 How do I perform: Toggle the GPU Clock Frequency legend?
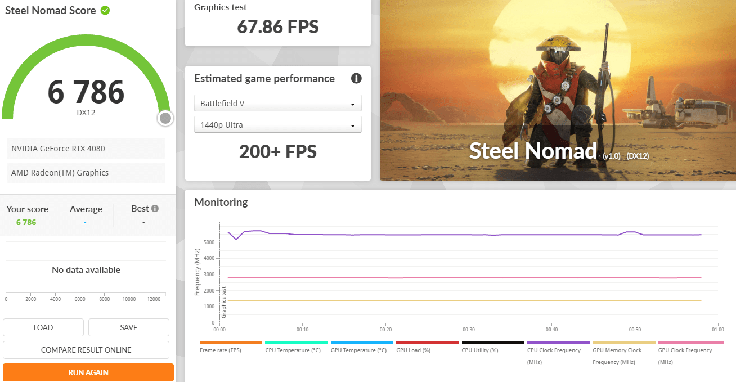pyautogui.click(x=690, y=352)
